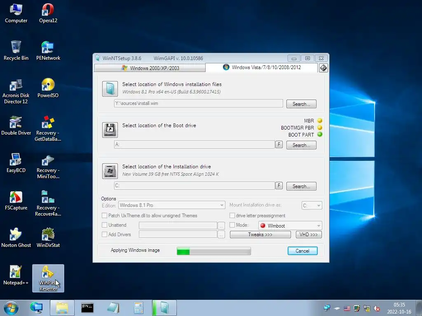Select the Double Driver icon
Screen dimensions: 422x316
tap(16, 125)
